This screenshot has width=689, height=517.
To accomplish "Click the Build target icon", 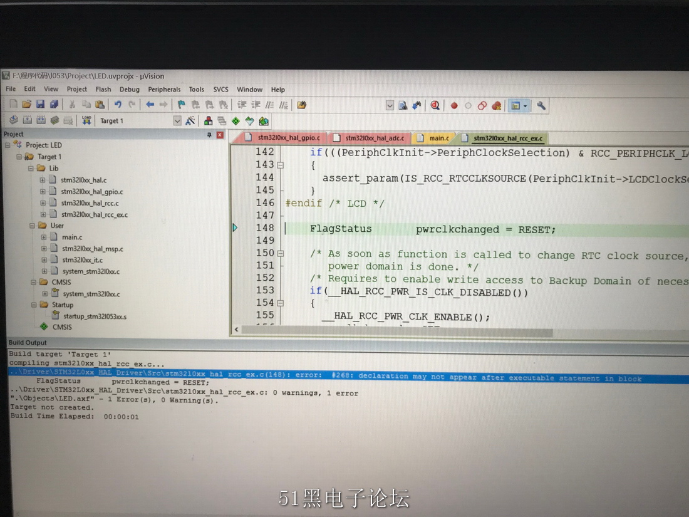I will pyautogui.click(x=27, y=120).
